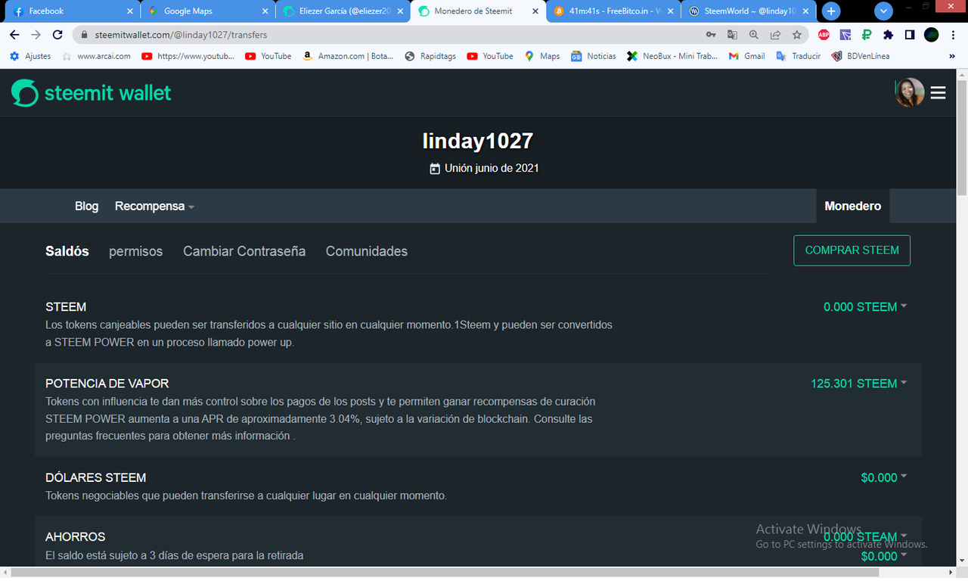Open the Ajustes bookmark
968x581 pixels.
tap(30, 56)
